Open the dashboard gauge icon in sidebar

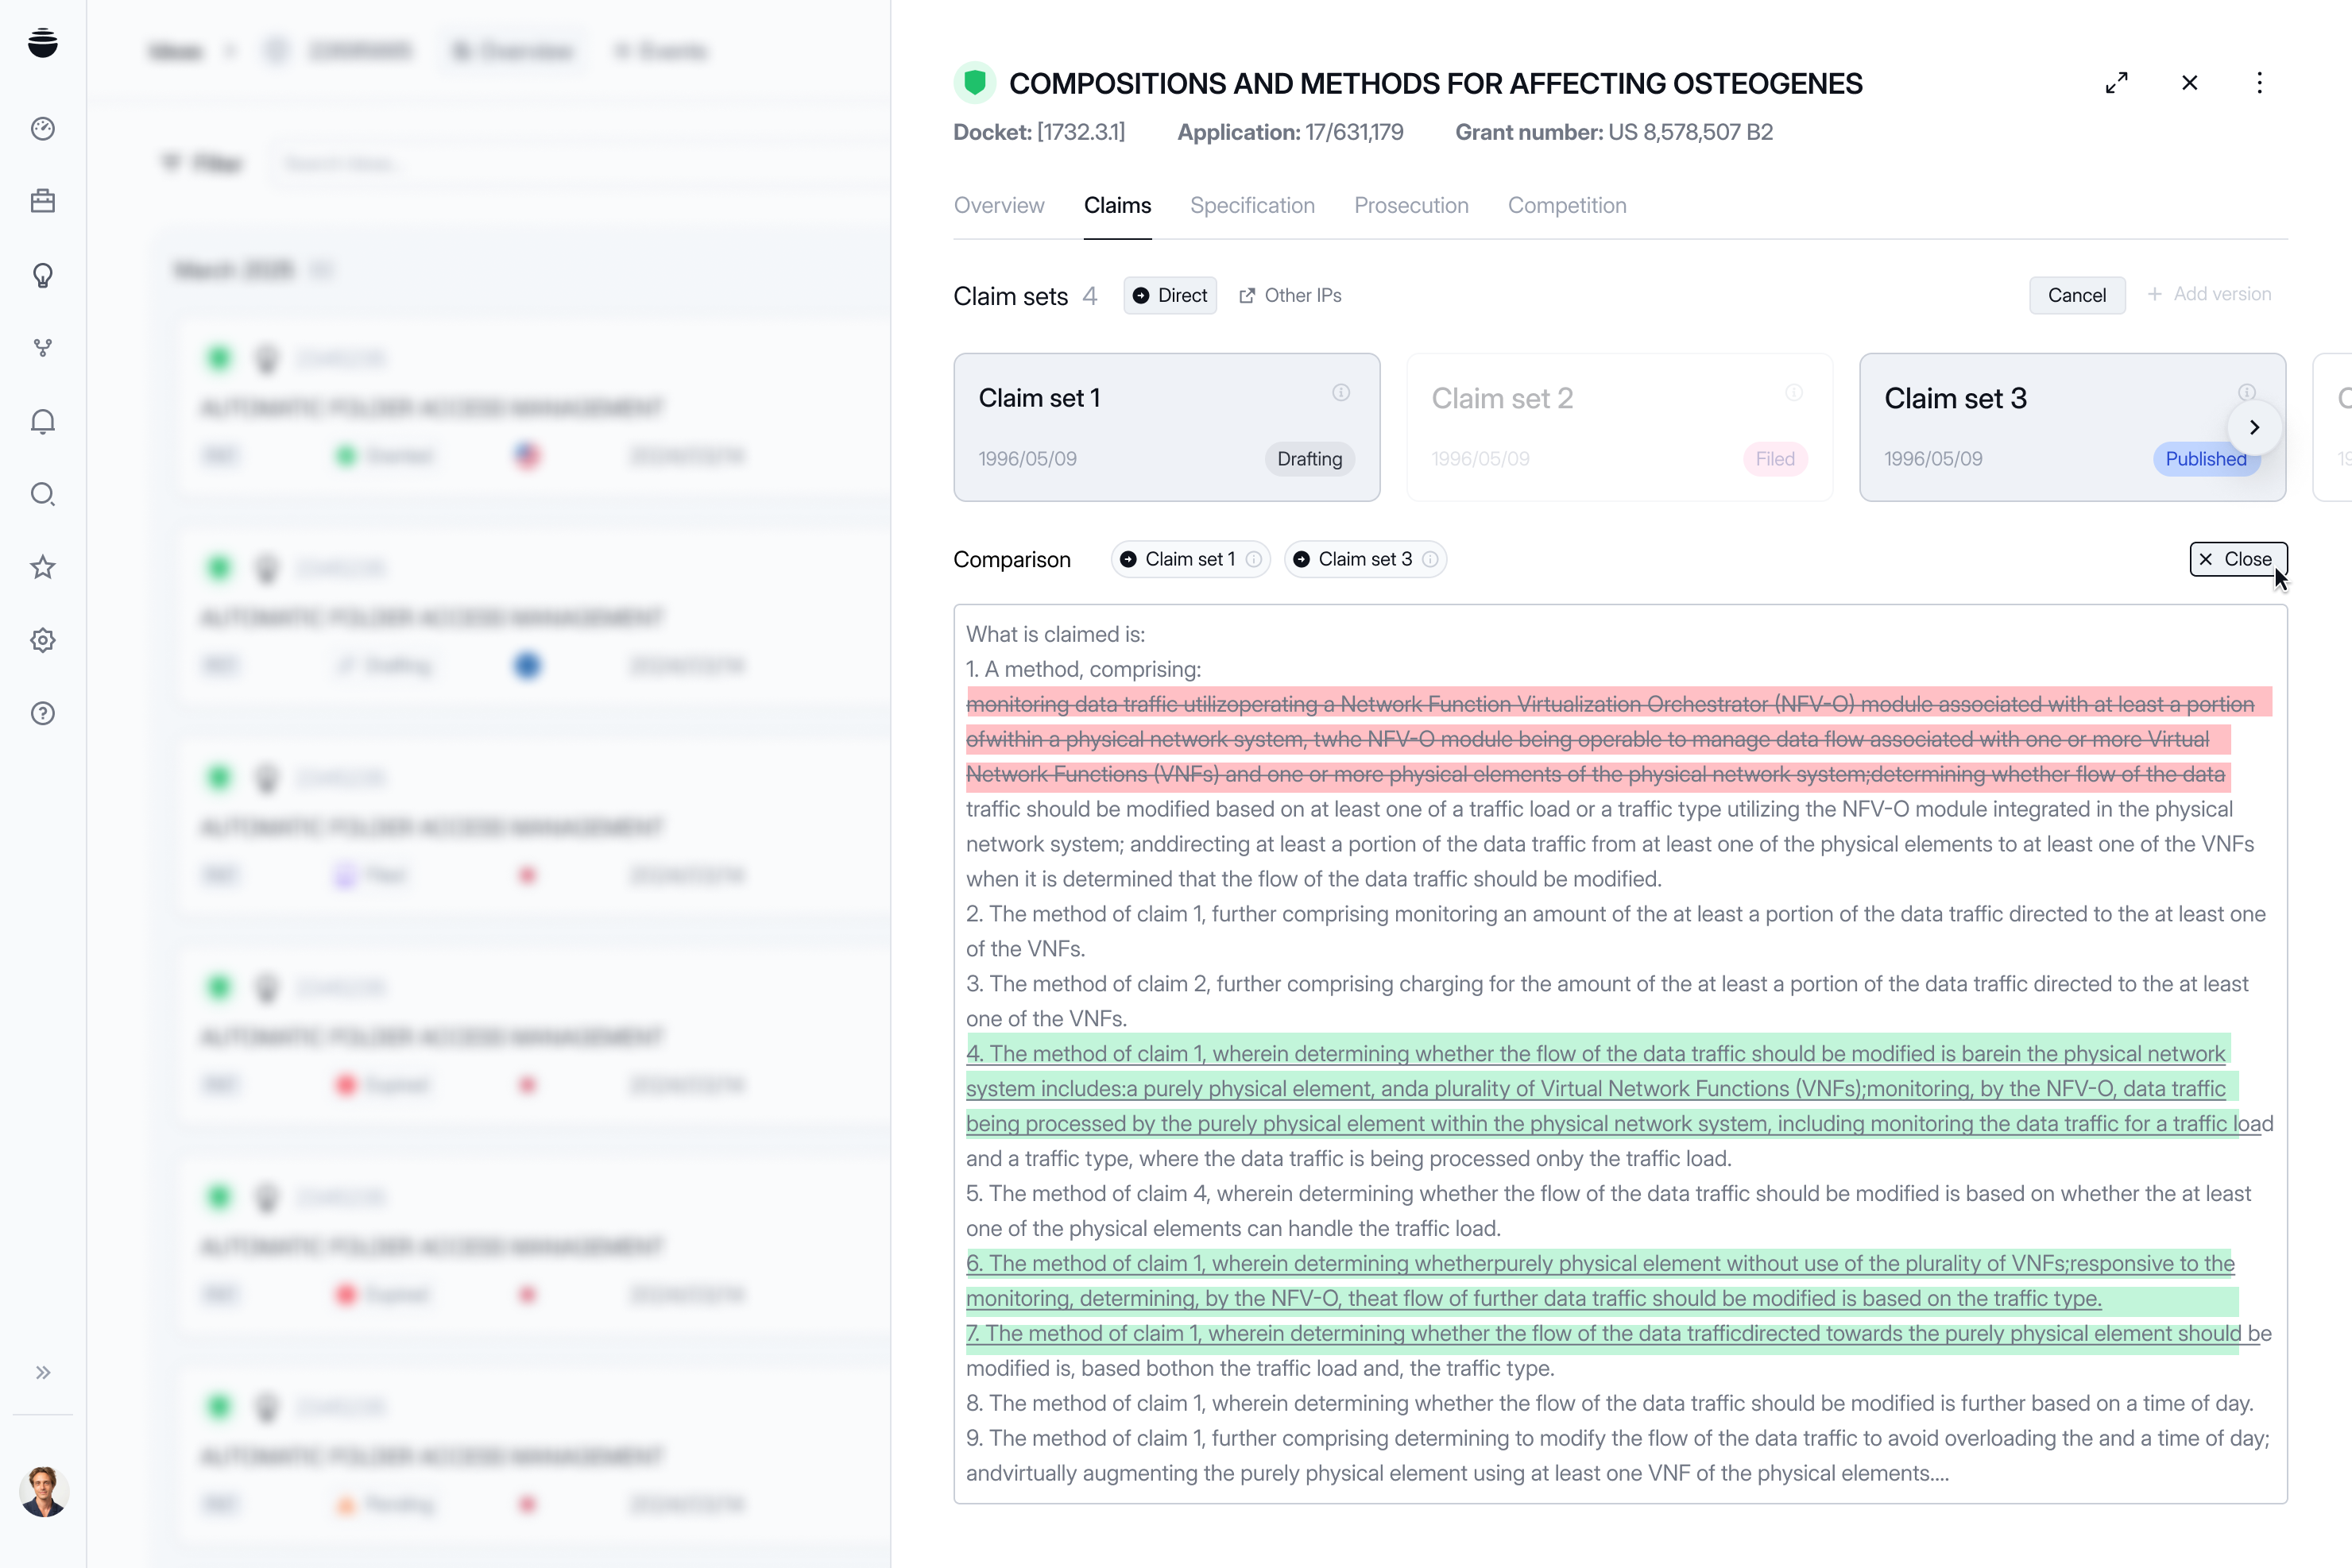pyautogui.click(x=42, y=128)
